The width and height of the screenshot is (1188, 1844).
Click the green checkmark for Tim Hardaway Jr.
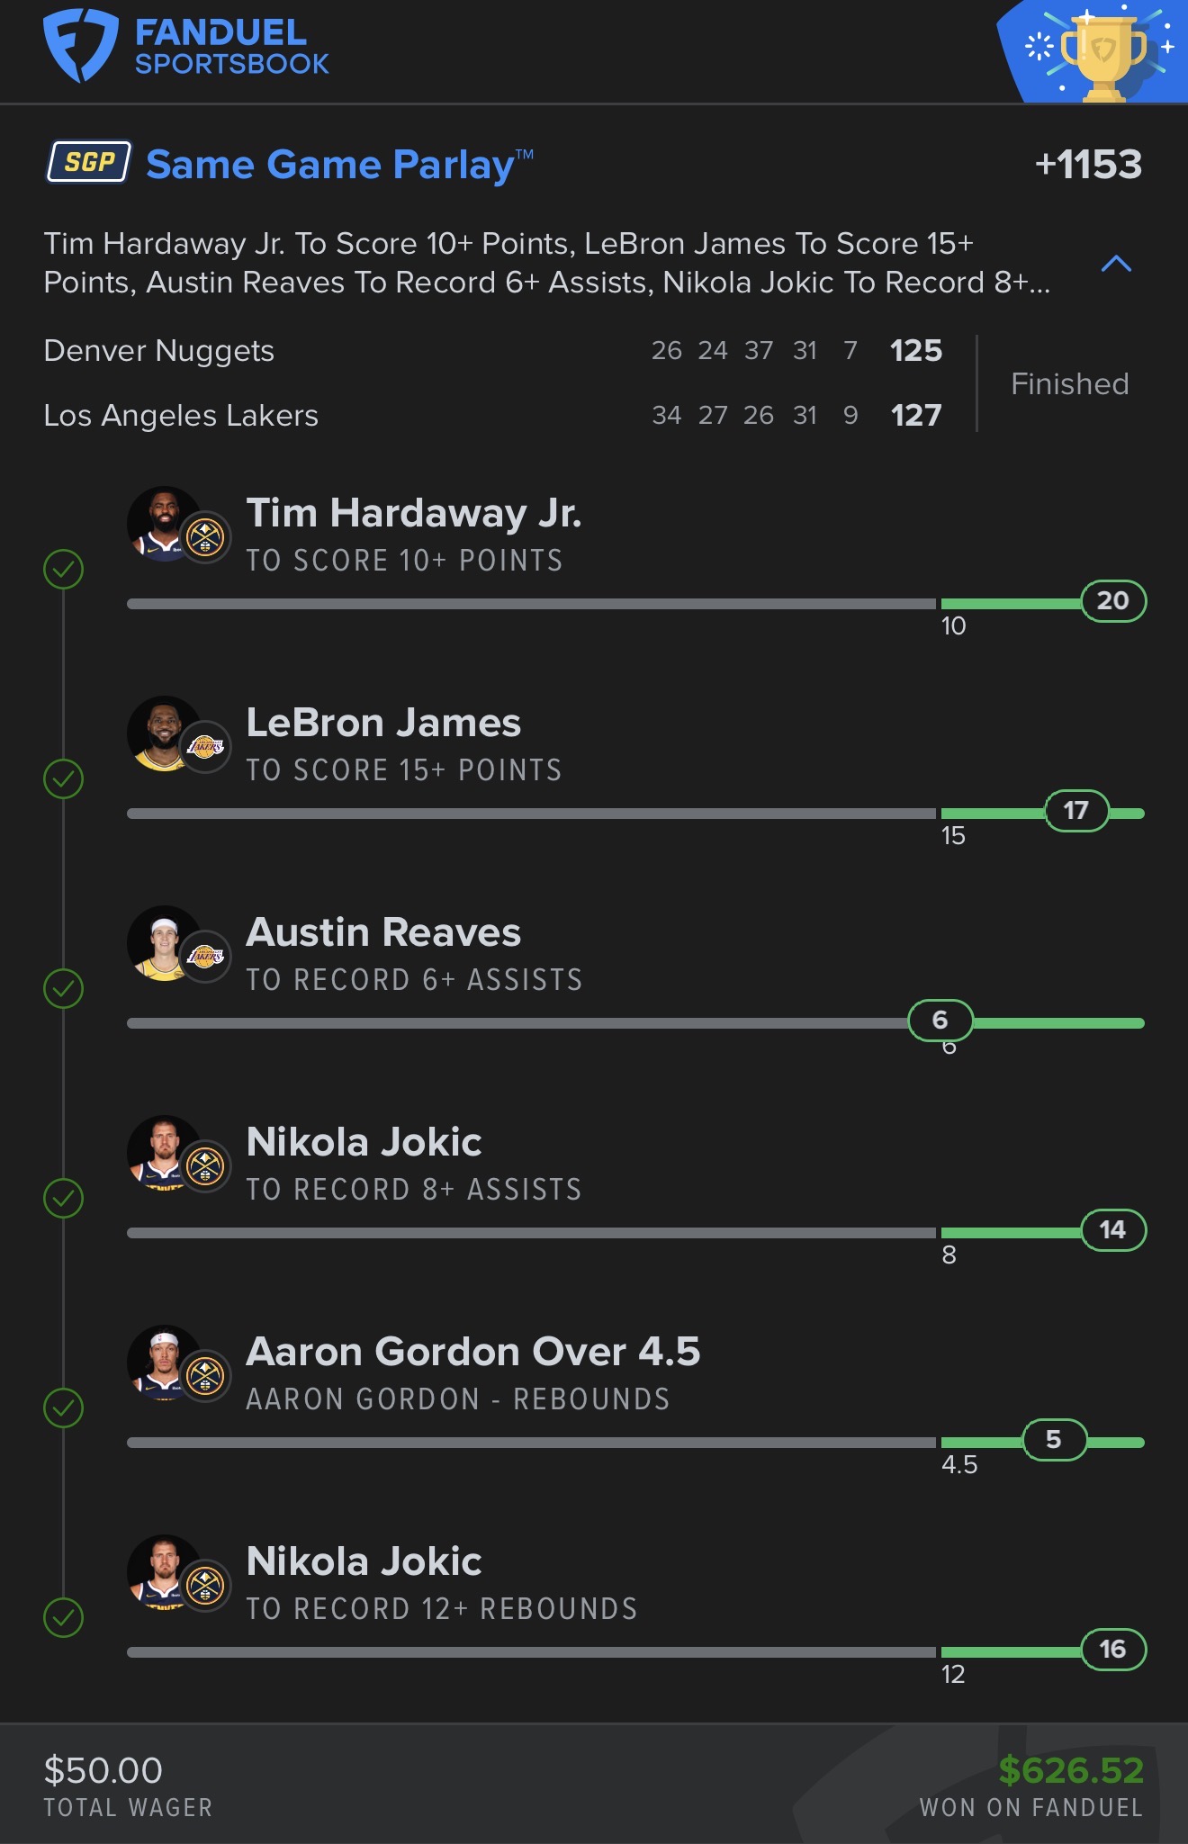tap(64, 569)
